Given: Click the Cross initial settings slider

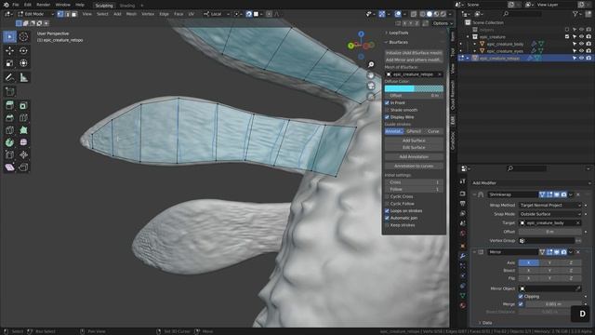Looking at the screenshot, I should (414, 182).
